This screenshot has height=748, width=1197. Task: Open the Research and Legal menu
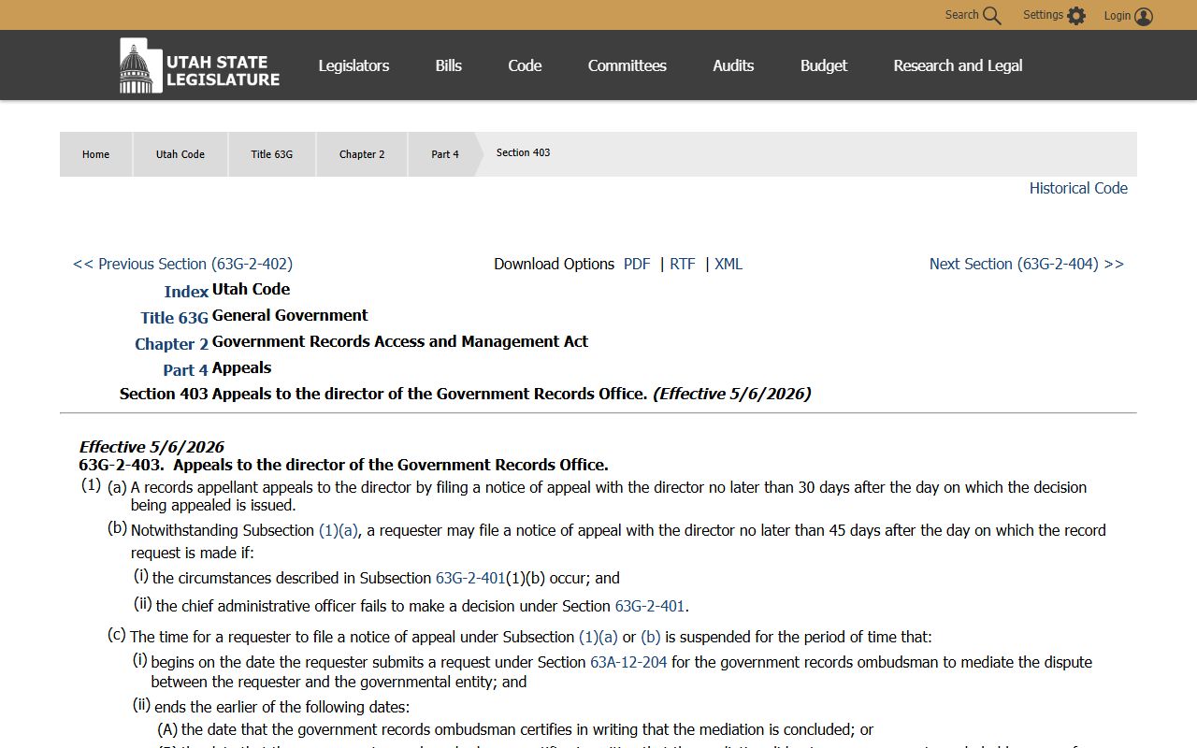[958, 65]
